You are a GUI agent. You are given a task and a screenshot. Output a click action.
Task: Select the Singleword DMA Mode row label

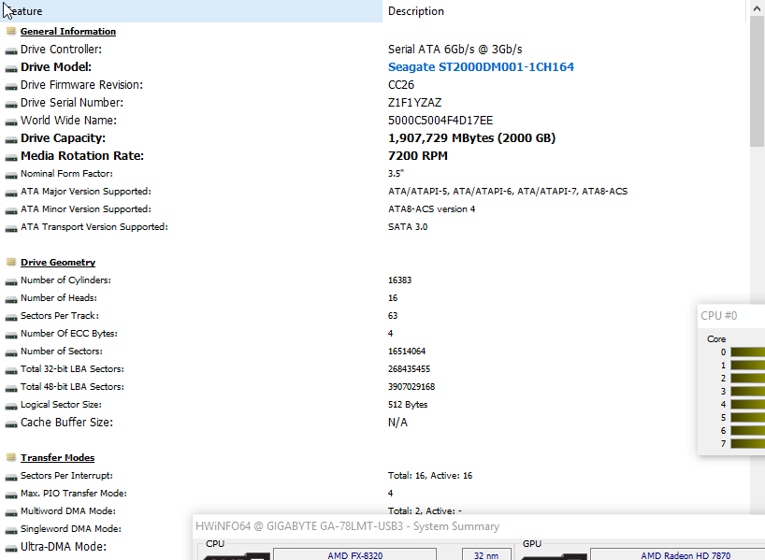(71, 529)
